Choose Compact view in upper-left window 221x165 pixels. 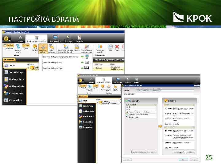coord(9,48)
